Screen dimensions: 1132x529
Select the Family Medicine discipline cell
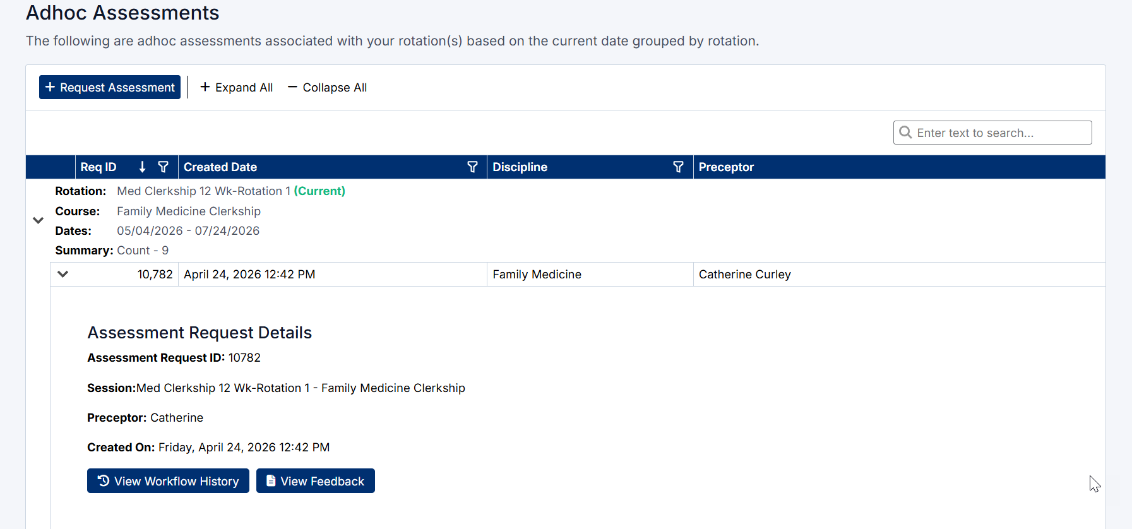[x=537, y=274]
